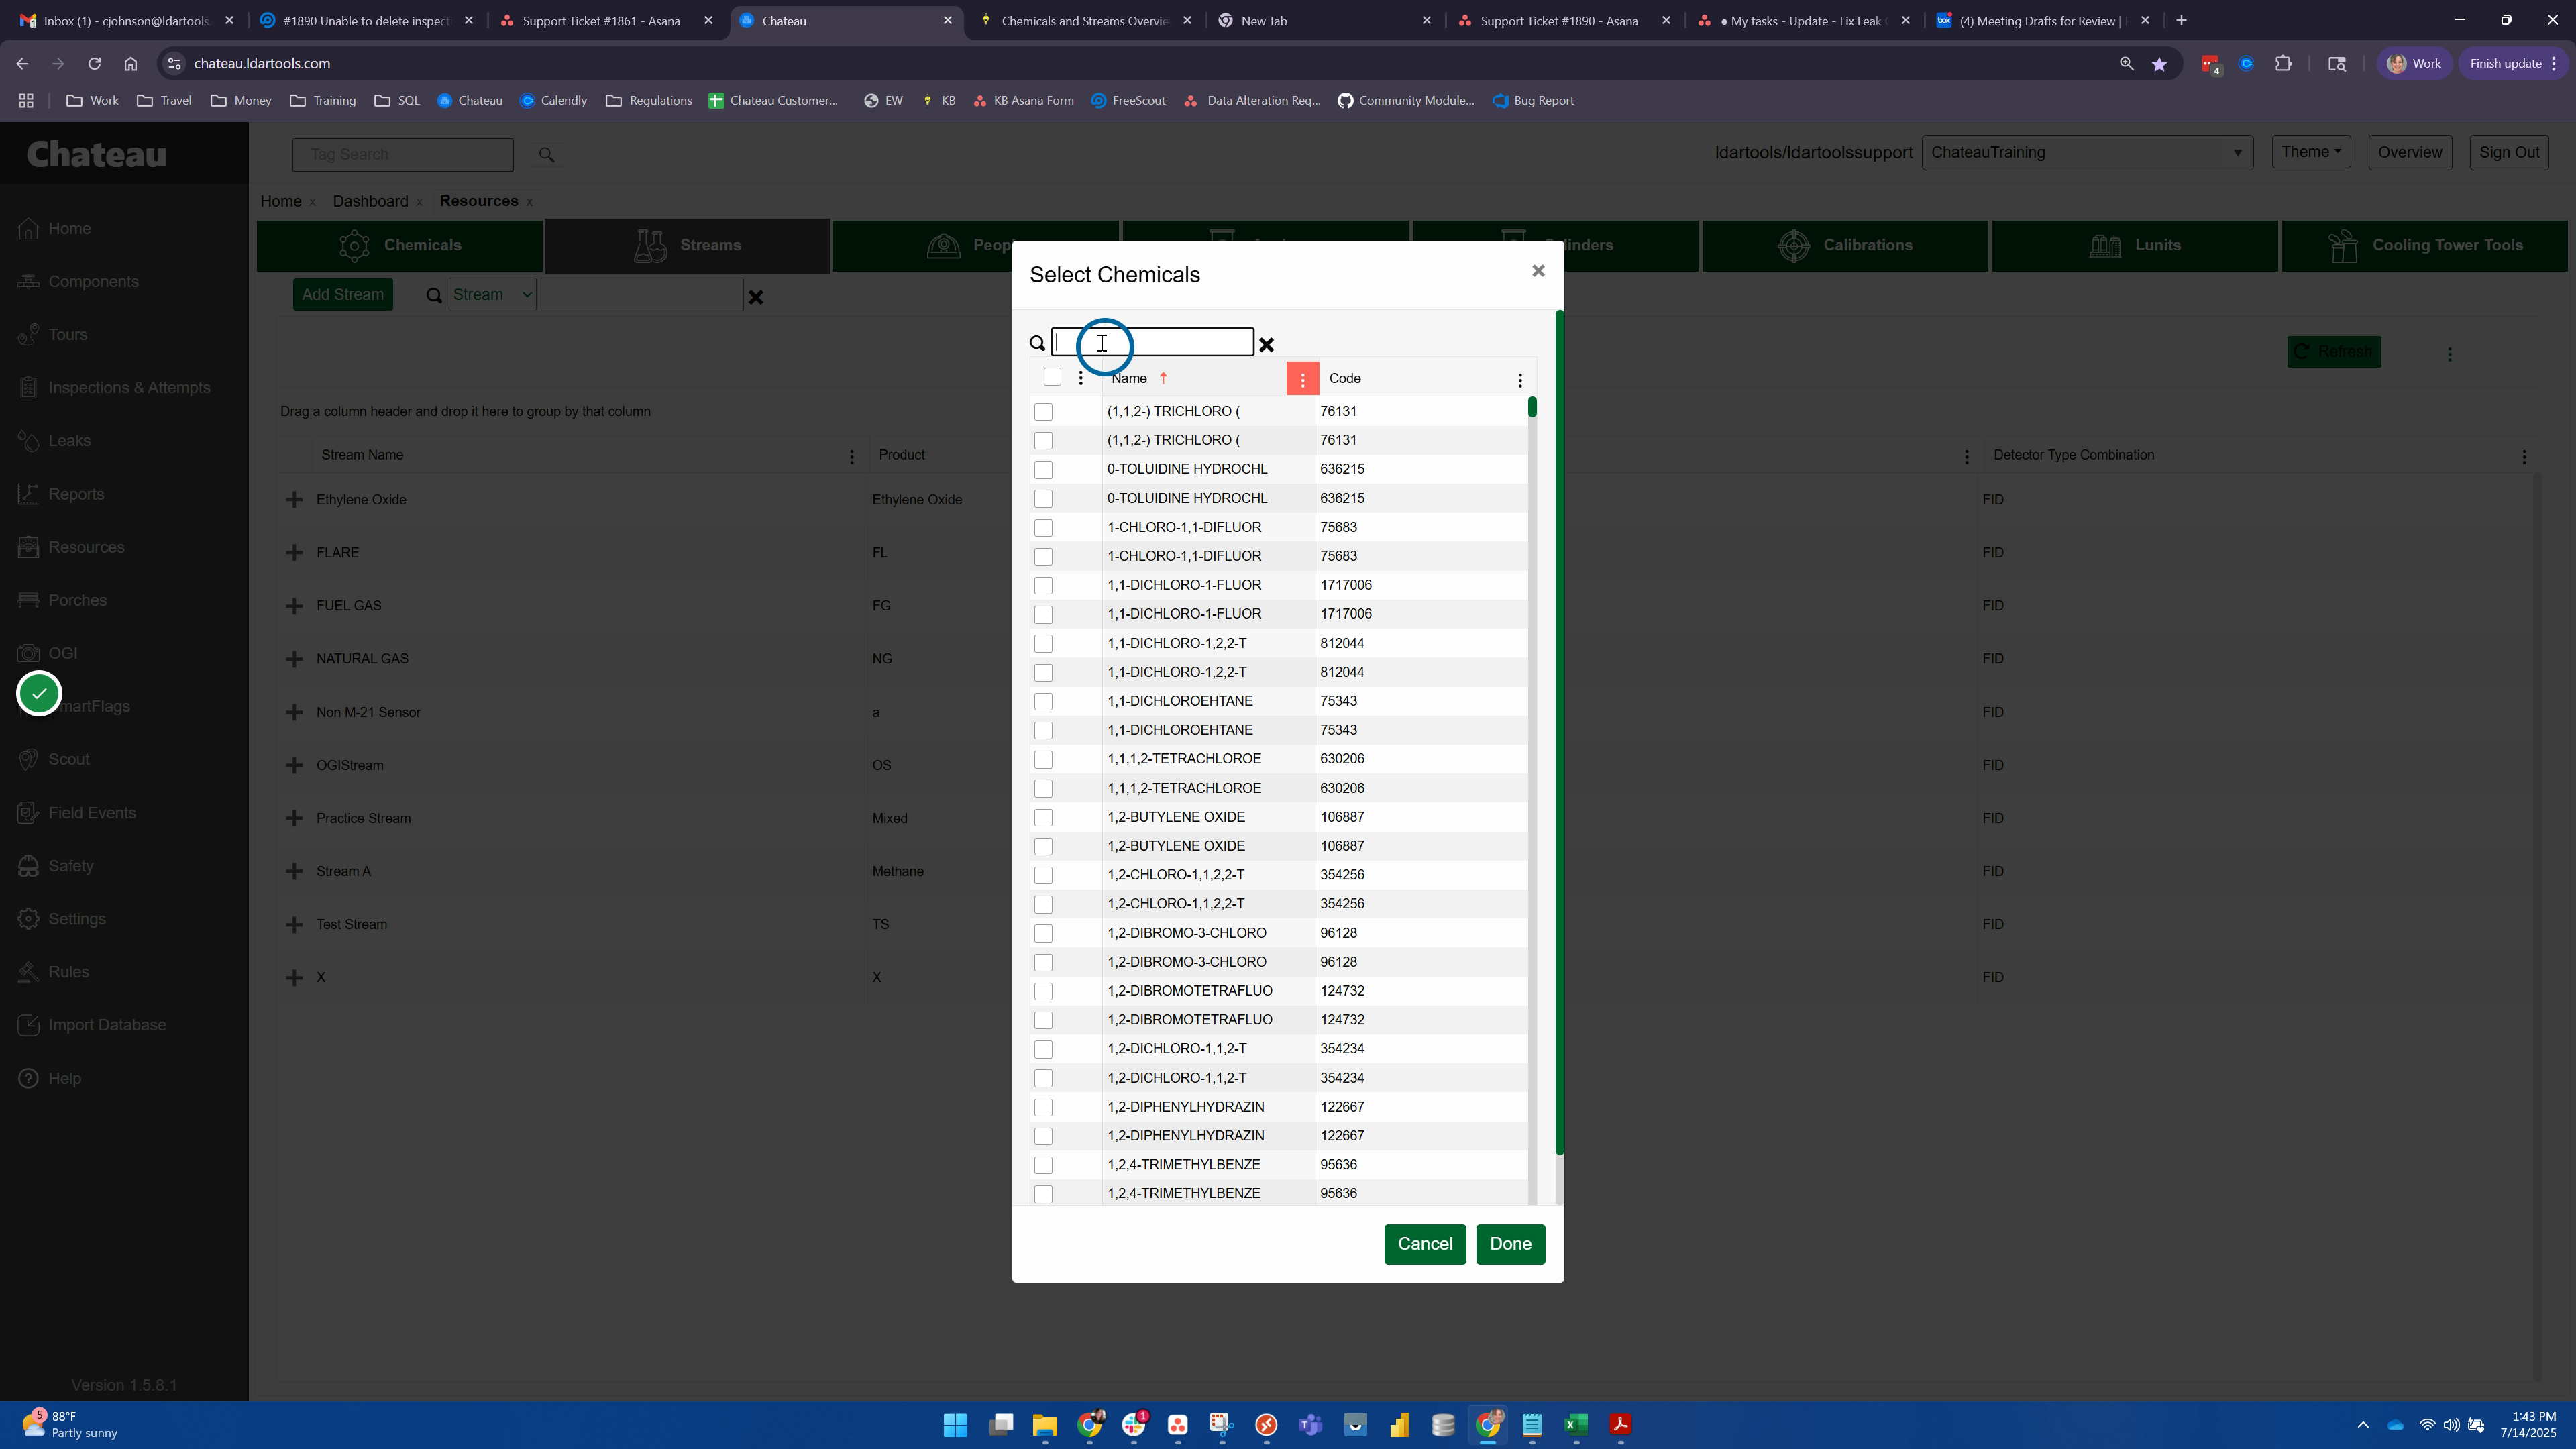Check the first 1,2-BUTYLENE OXIDE row
This screenshot has width=2576, height=1449.
[1043, 817]
